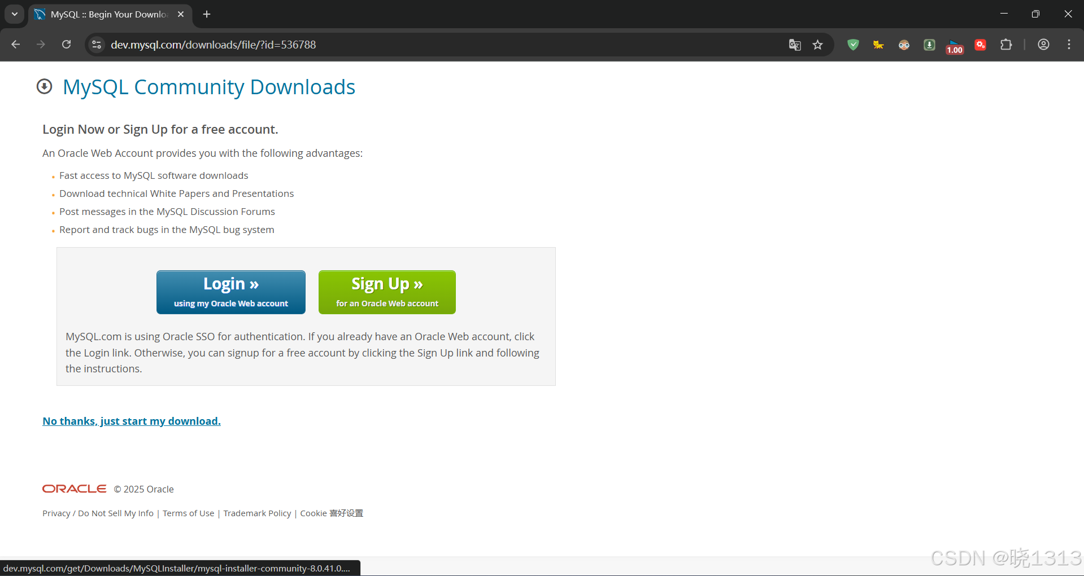Click the browser forward arrow
The width and height of the screenshot is (1084, 576).
click(x=41, y=45)
